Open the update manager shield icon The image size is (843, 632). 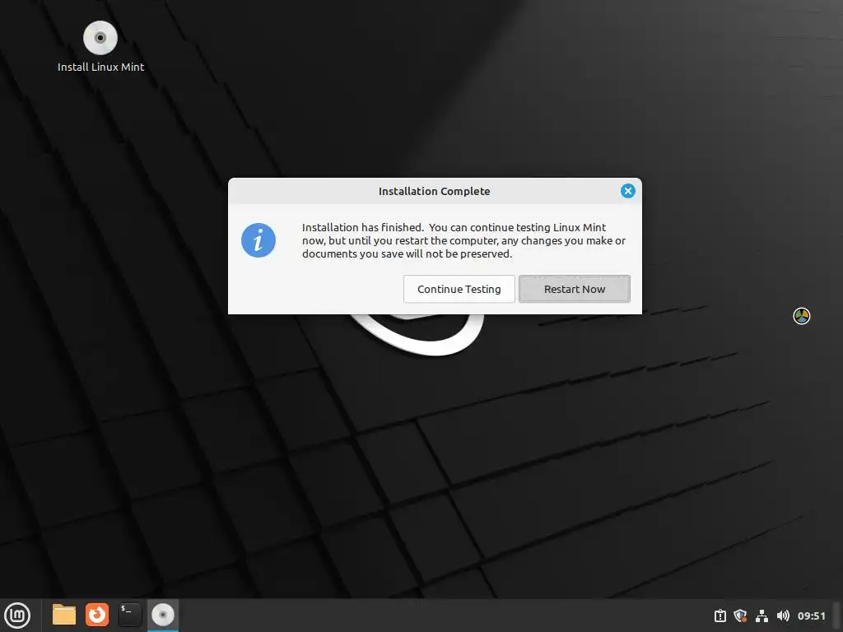[x=740, y=616]
